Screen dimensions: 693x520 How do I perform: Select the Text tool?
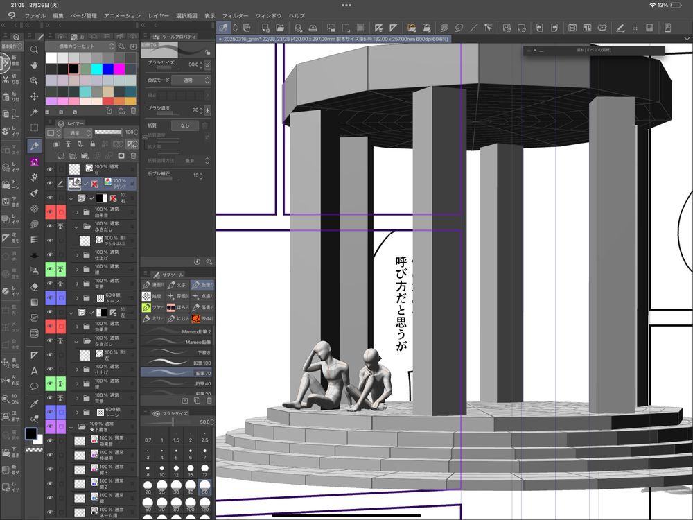point(34,370)
